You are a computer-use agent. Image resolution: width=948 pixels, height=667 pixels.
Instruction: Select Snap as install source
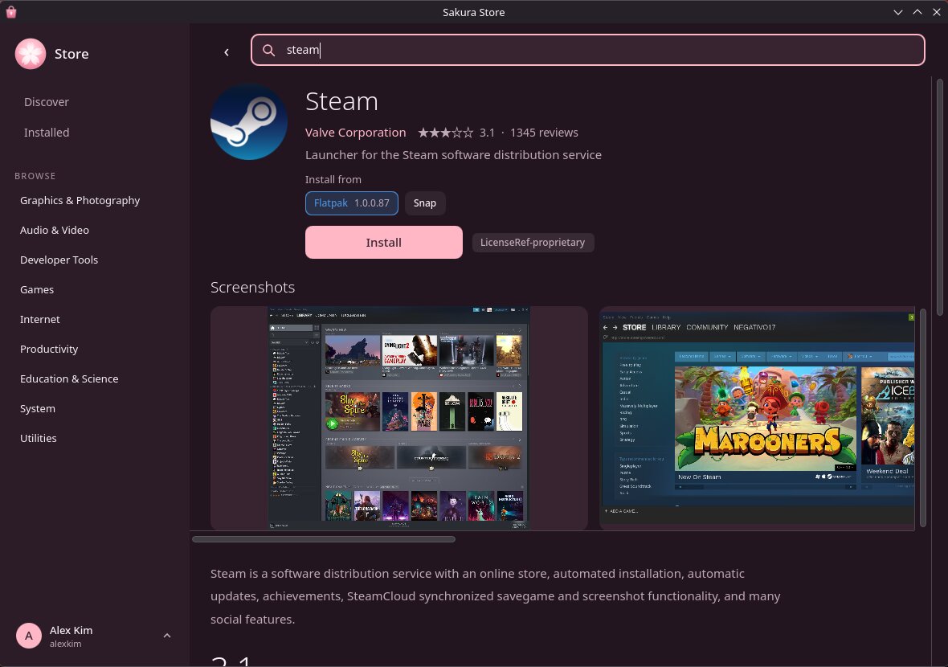tap(424, 203)
